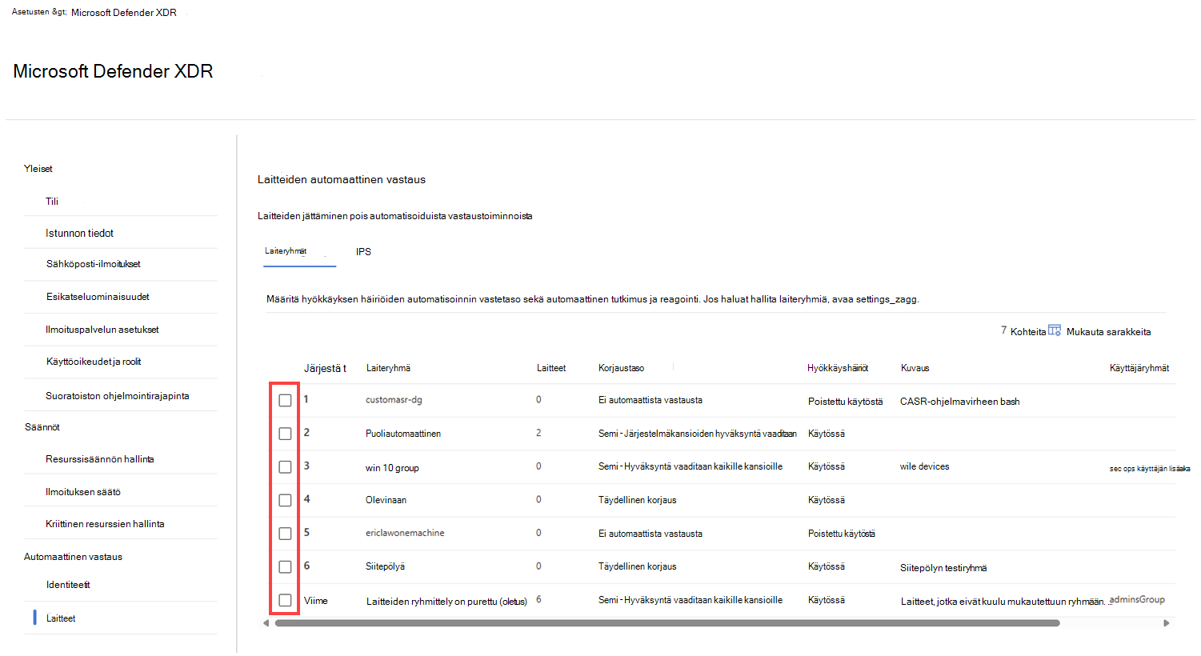Open Ilmoituksen säätö in the sidebar
Viewport: 1201px width, 656px height.
[83, 492]
